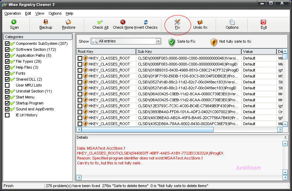Click Details pane scroll-up arrow
292x191 pixels.
point(285,143)
